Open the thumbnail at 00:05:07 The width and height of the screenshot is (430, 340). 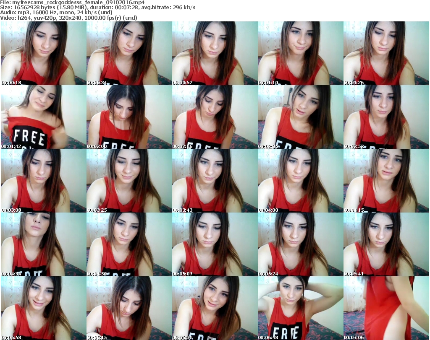[x=215, y=244]
